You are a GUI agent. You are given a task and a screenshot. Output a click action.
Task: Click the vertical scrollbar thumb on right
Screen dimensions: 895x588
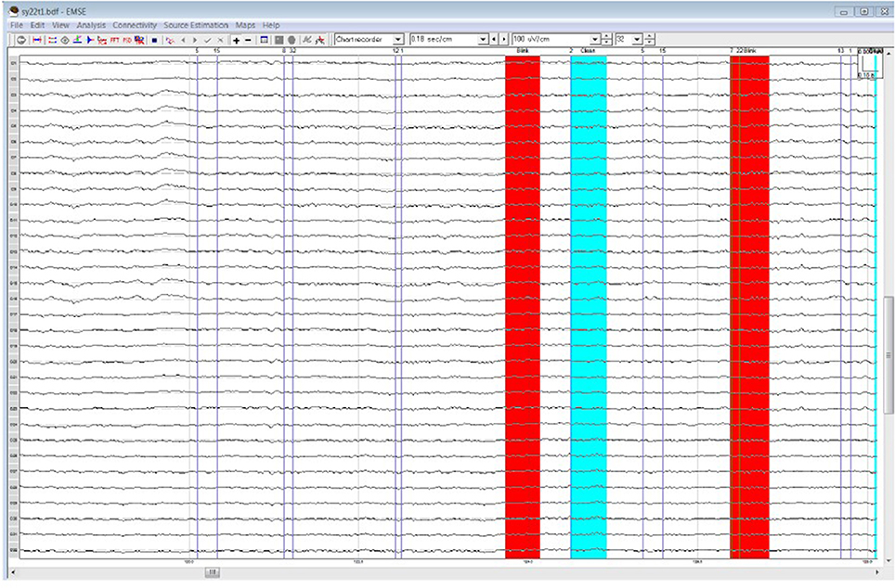click(889, 354)
